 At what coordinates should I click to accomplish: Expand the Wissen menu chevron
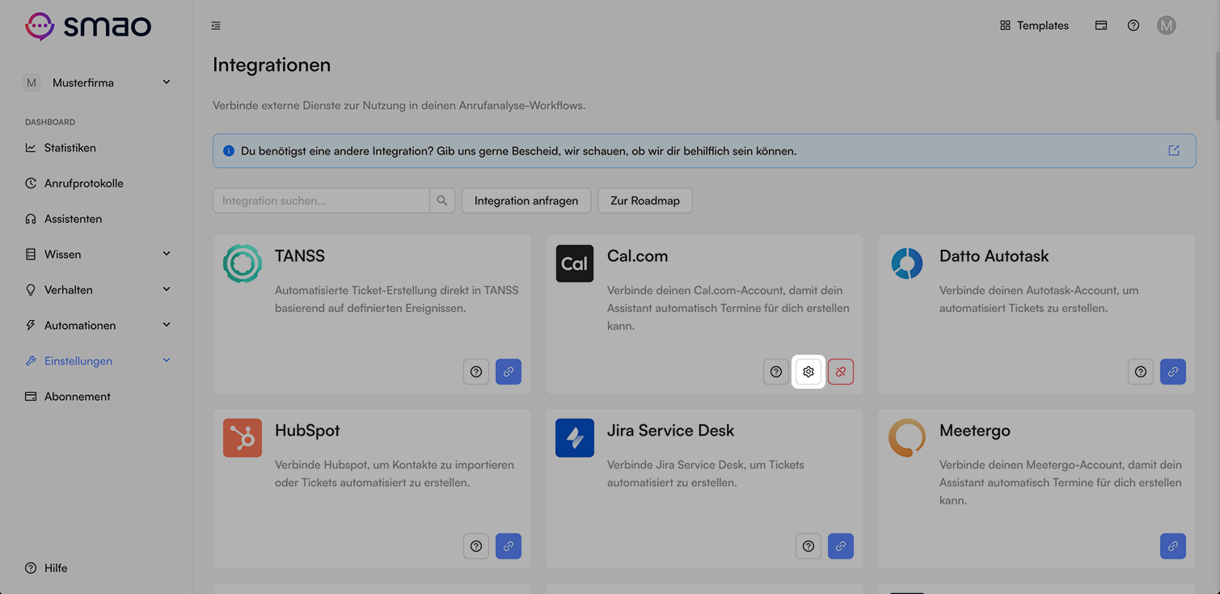pyautogui.click(x=167, y=254)
